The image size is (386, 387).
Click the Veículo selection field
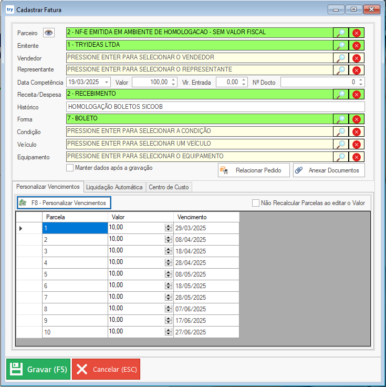click(200, 144)
